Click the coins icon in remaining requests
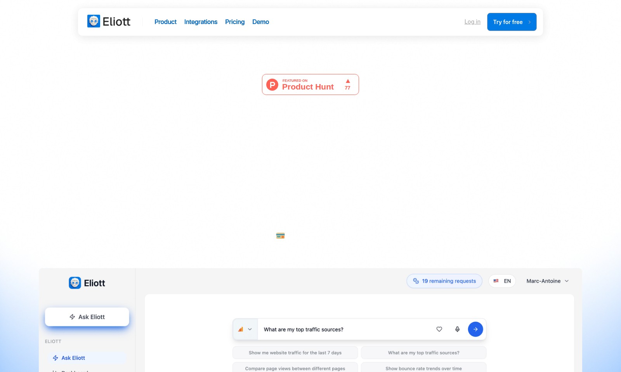Image resolution: width=621 pixels, height=372 pixels. coord(416,281)
